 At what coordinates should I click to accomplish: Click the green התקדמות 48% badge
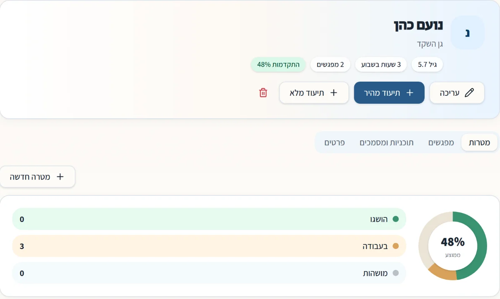click(278, 65)
